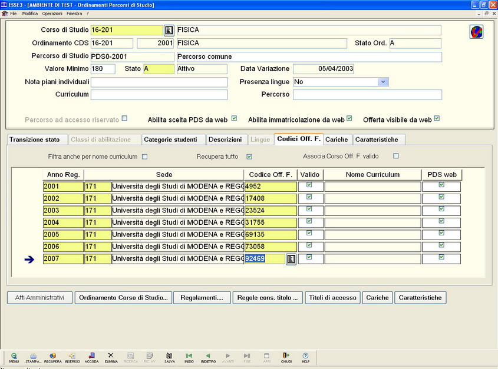The width and height of the screenshot is (498, 369).
Task: Click the CHIUDI exit icon
Action: pyautogui.click(x=286, y=358)
